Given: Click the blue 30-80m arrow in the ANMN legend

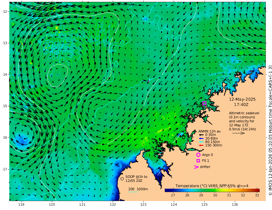Looking at the screenshot, I should click(x=201, y=138).
